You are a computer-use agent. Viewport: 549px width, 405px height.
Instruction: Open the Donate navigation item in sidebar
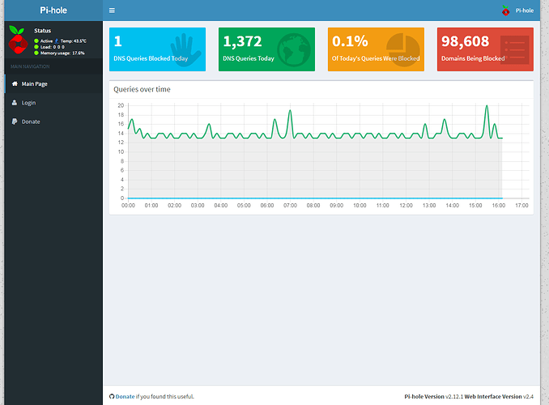click(53, 122)
